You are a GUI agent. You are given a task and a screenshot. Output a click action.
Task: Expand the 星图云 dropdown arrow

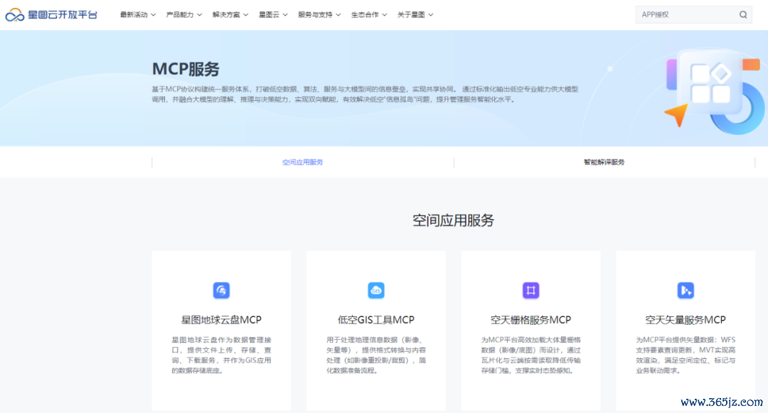285,15
